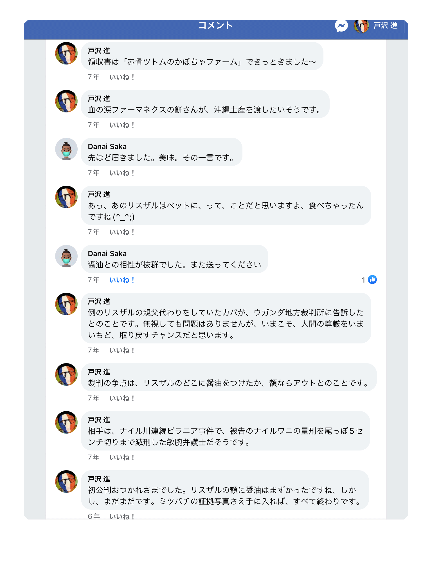Viewport: 432px width, 577px height.
Task: Open Danai Saka's name on 美味 comment
Action: (107, 147)
